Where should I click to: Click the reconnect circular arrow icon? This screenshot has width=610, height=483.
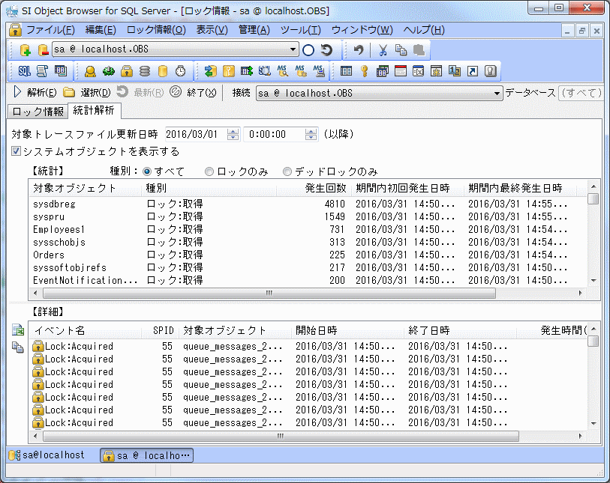pos(326,50)
